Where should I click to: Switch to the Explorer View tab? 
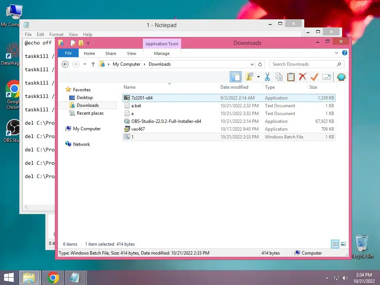coord(132,53)
